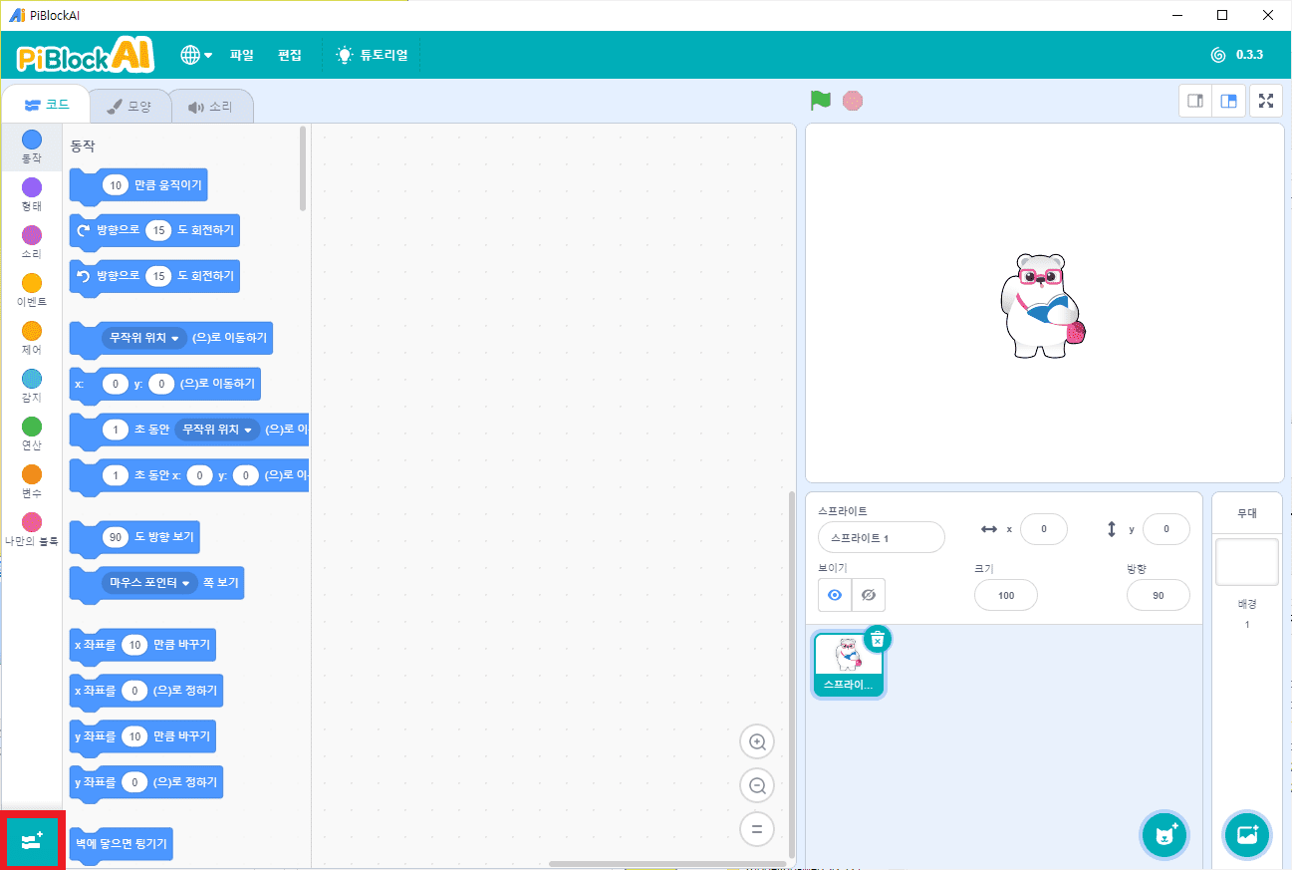Image resolution: width=1292 pixels, height=870 pixels.
Task: Edit value 10 in 만큼 움직이기 block
Action: pyautogui.click(x=116, y=185)
